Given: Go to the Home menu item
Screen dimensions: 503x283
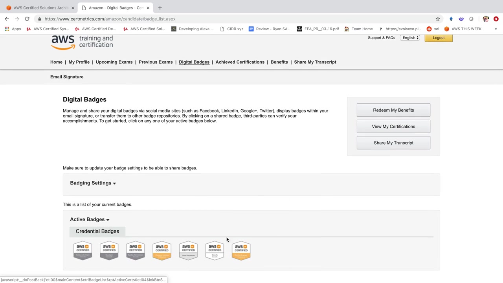Looking at the screenshot, I should [56, 62].
